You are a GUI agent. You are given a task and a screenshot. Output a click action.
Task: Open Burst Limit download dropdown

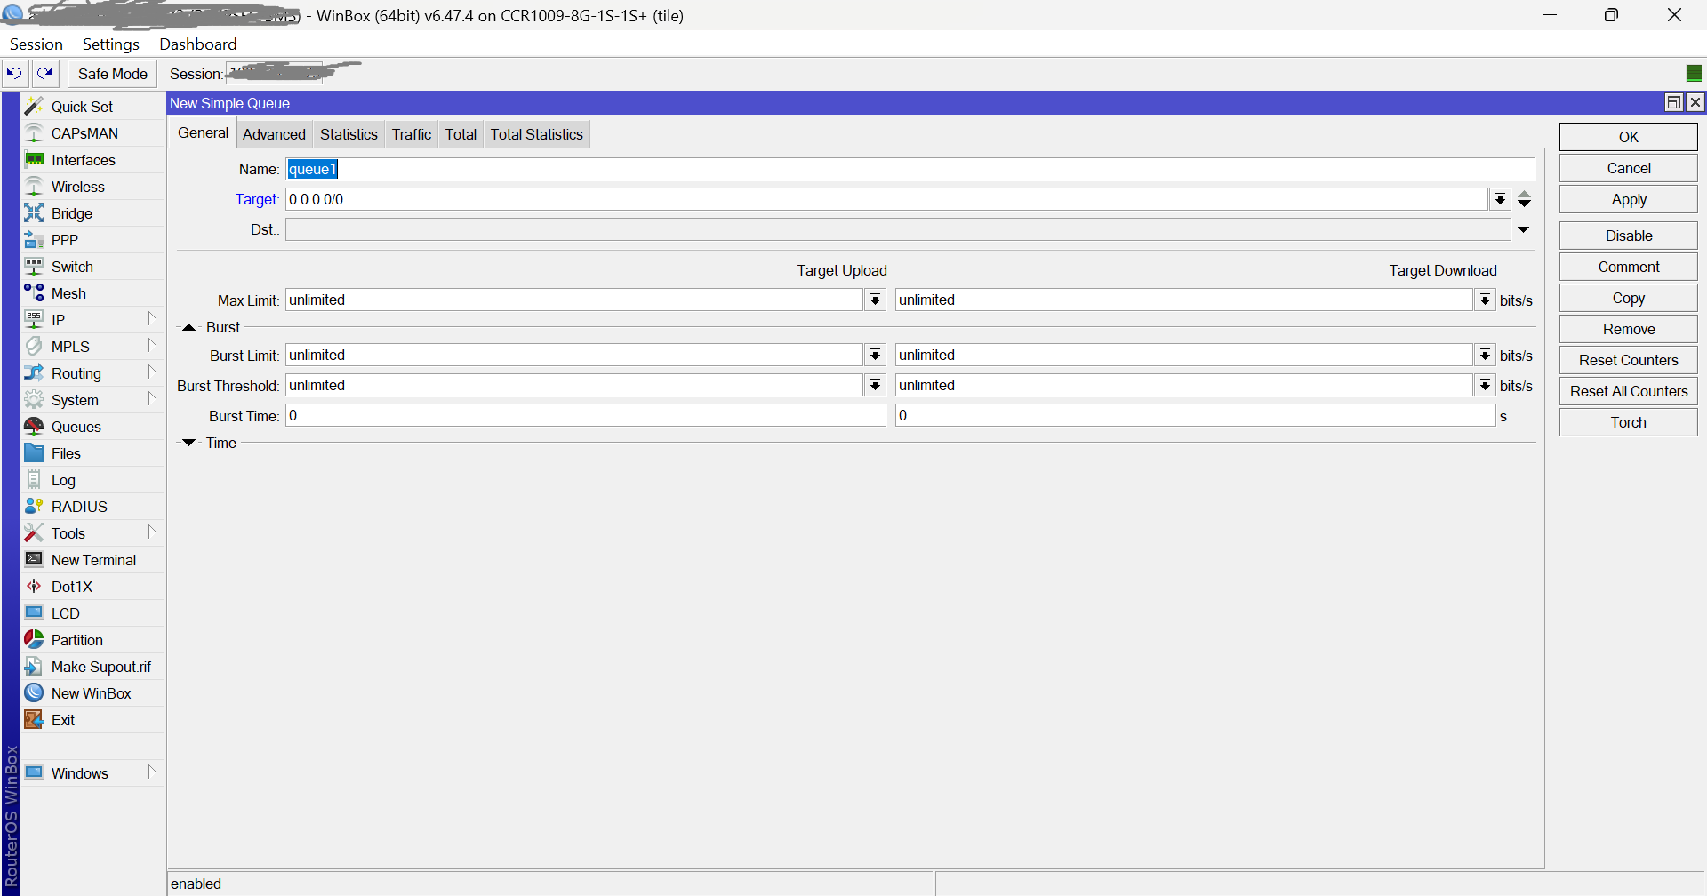tap(1485, 356)
